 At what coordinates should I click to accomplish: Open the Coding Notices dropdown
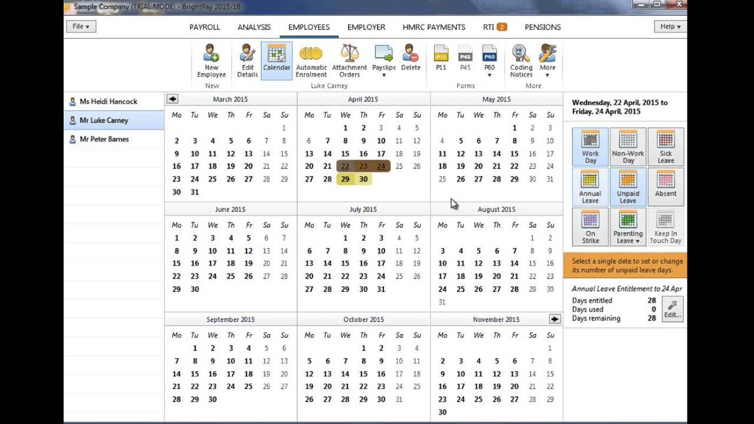pyautogui.click(x=521, y=61)
